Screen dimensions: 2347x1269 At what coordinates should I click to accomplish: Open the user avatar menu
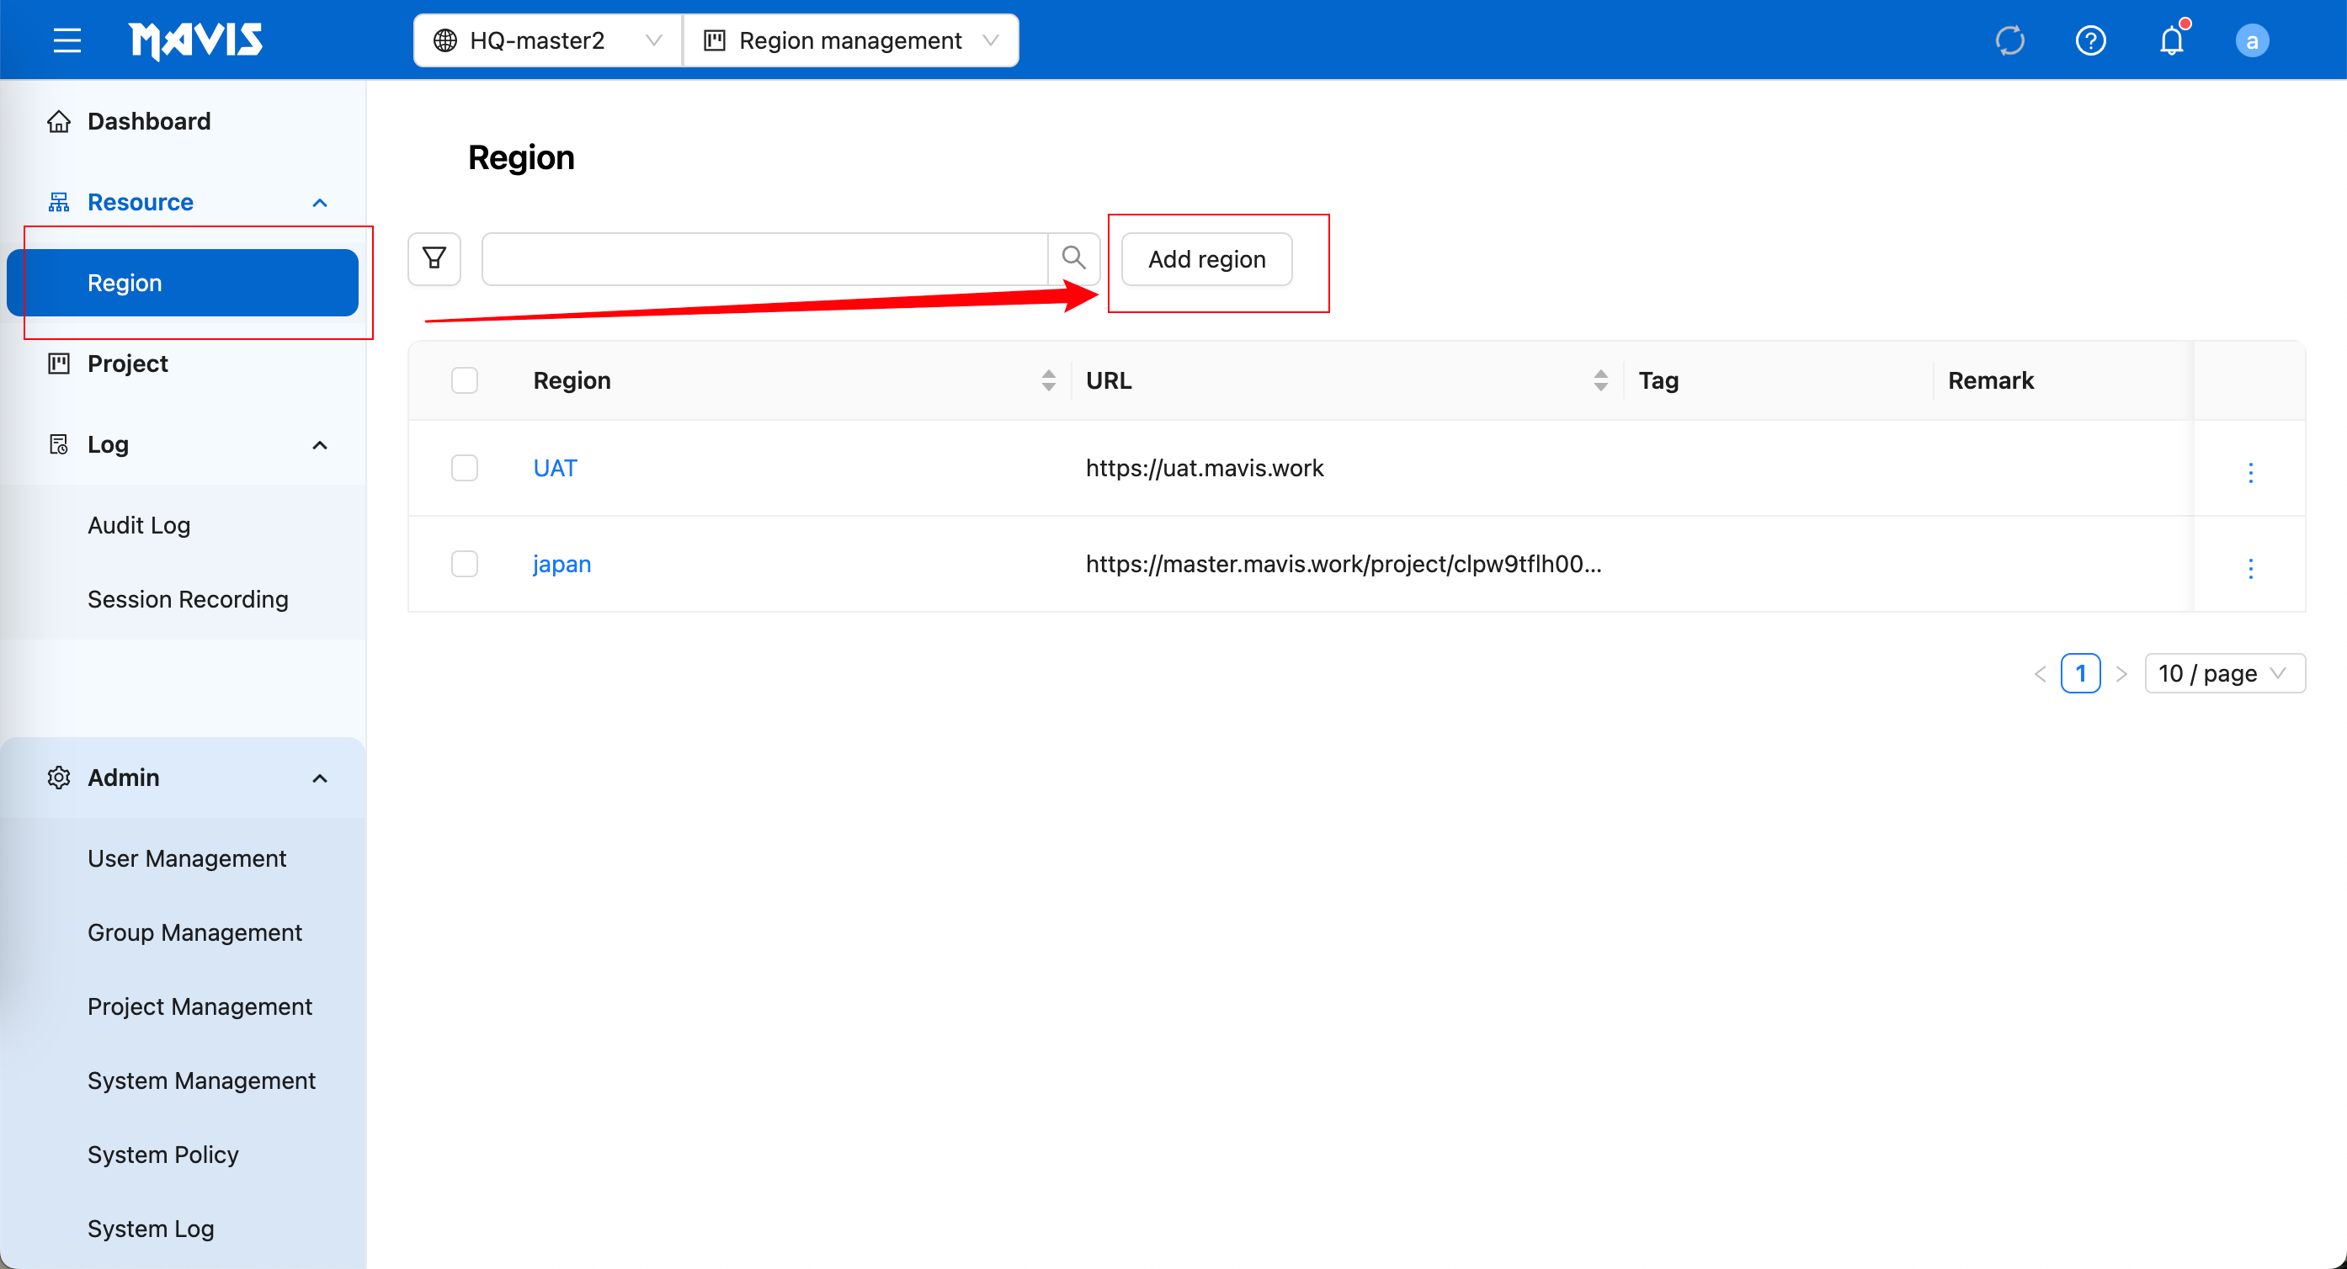click(x=2252, y=41)
